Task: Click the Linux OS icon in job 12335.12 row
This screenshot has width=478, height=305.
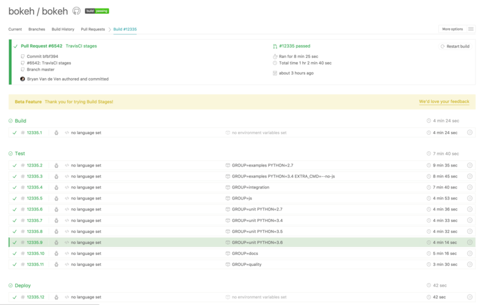Action: point(56,297)
